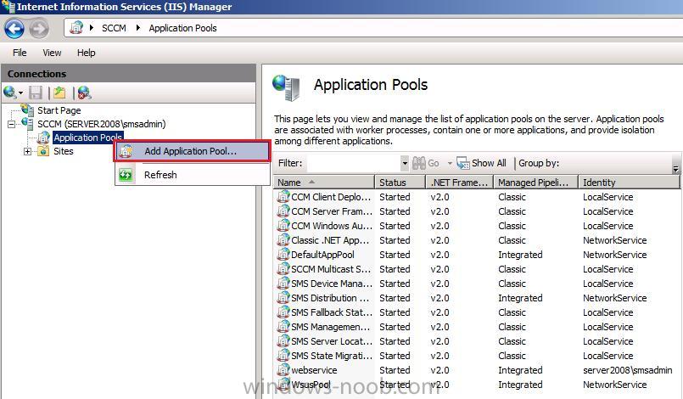Select the Start Page tree item

59,110
